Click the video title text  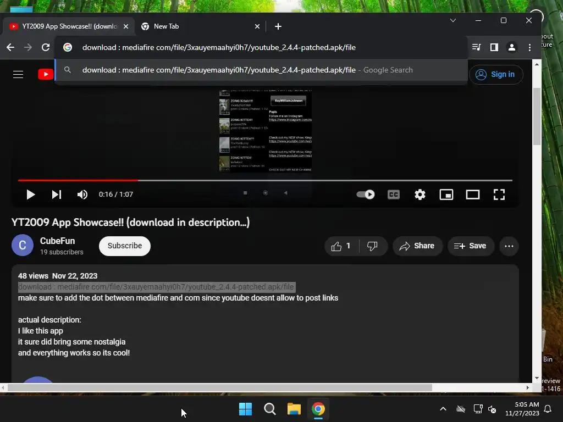(x=131, y=223)
